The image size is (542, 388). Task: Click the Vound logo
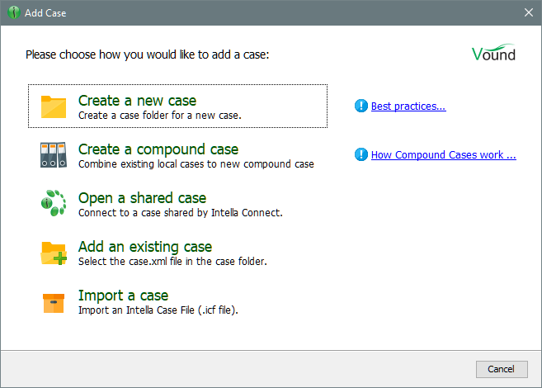click(x=493, y=54)
